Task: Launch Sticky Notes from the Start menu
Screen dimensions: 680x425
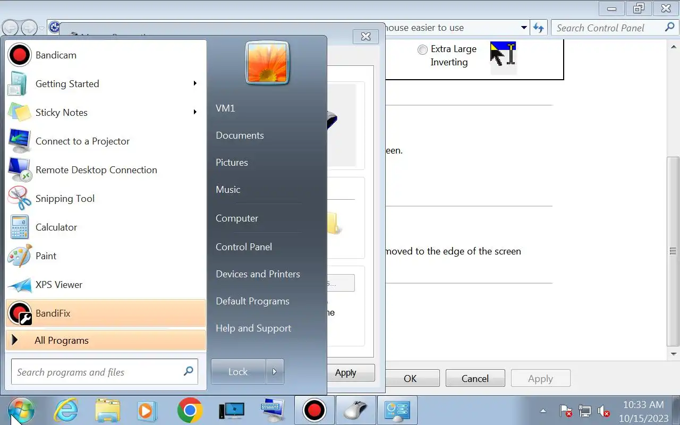Action: pyautogui.click(x=106, y=113)
